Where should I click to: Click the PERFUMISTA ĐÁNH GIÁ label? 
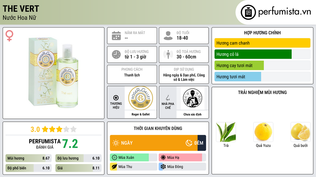click(45, 144)
